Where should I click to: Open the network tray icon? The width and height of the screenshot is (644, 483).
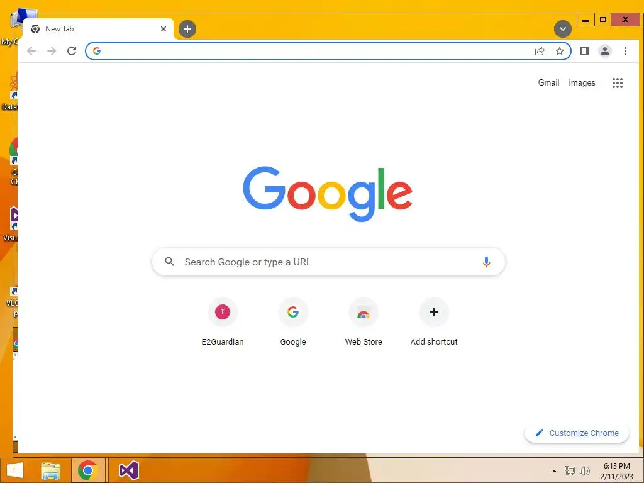[570, 470]
